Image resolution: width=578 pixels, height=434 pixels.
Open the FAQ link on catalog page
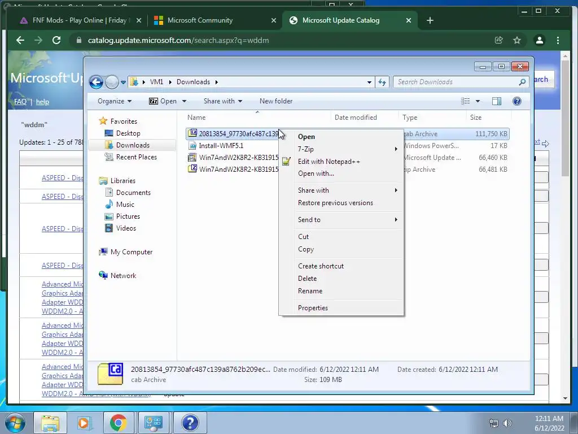coord(20,102)
